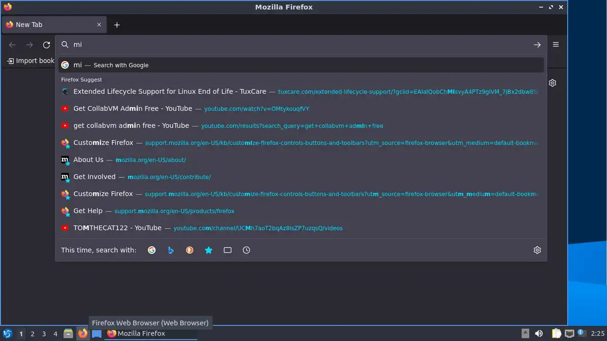
Task: Open the About Us mozilla.org suggestion
Action: [x=301, y=160]
